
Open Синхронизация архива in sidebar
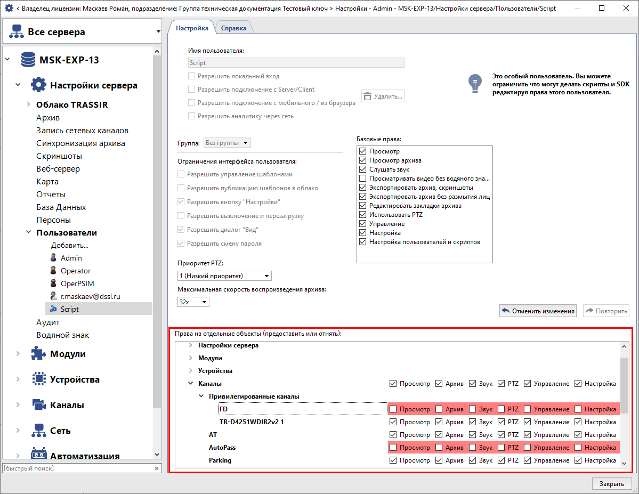coord(80,143)
